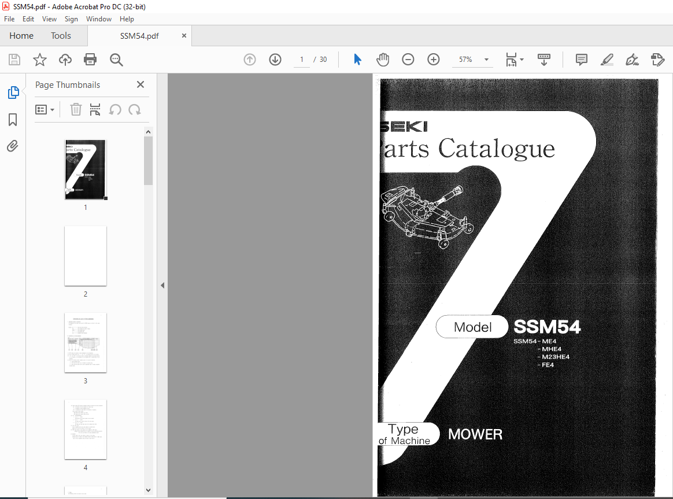
Task: Close the SSM54.pdf tab
Action: (x=184, y=36)
